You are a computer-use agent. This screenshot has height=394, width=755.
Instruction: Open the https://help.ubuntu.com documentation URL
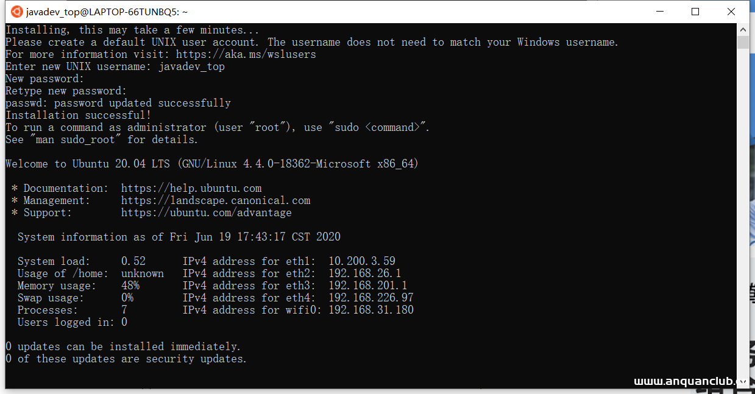tap(191, 188)
